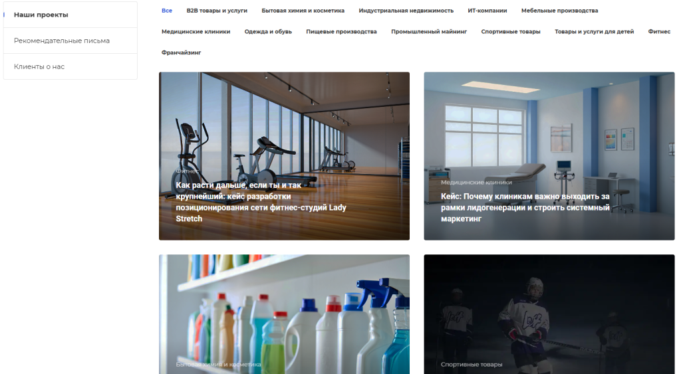The width and height of the screenshot is (681, 374).
Task: Select the Индустриальная недвижимость category
Action: tap(406, 11)
